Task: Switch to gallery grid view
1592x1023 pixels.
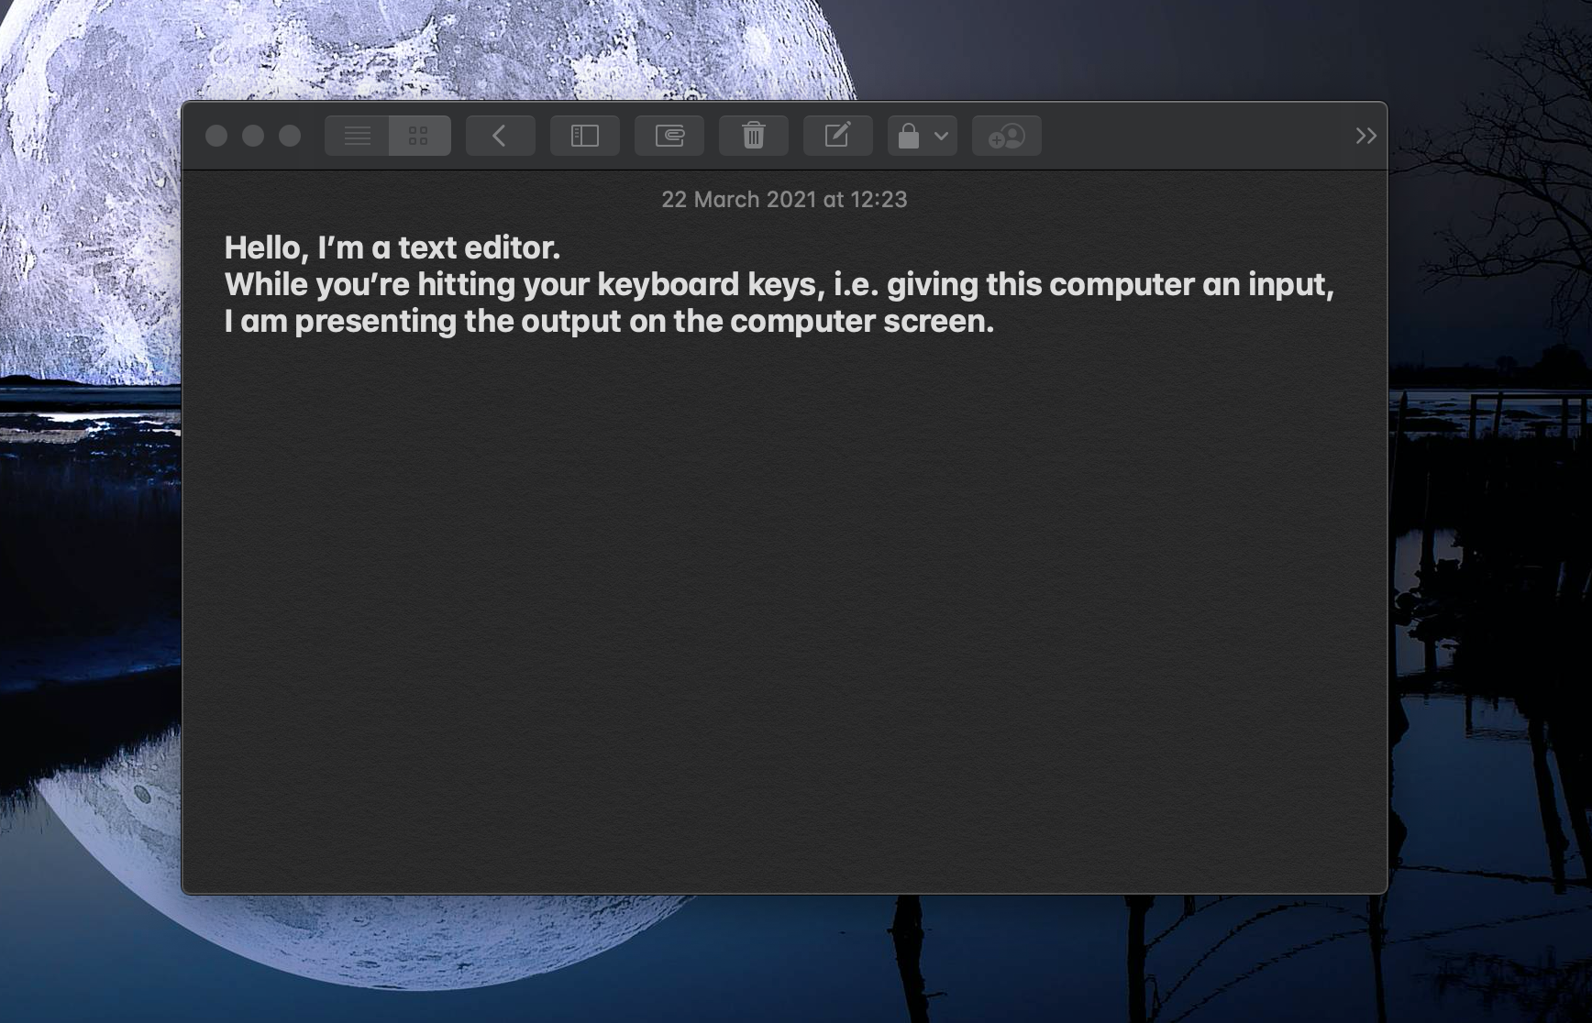Action: point(419,136)
